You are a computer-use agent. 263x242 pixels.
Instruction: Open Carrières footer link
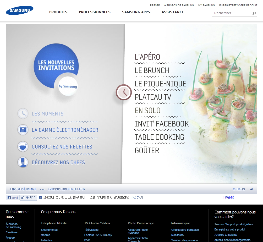pos(12,233)
